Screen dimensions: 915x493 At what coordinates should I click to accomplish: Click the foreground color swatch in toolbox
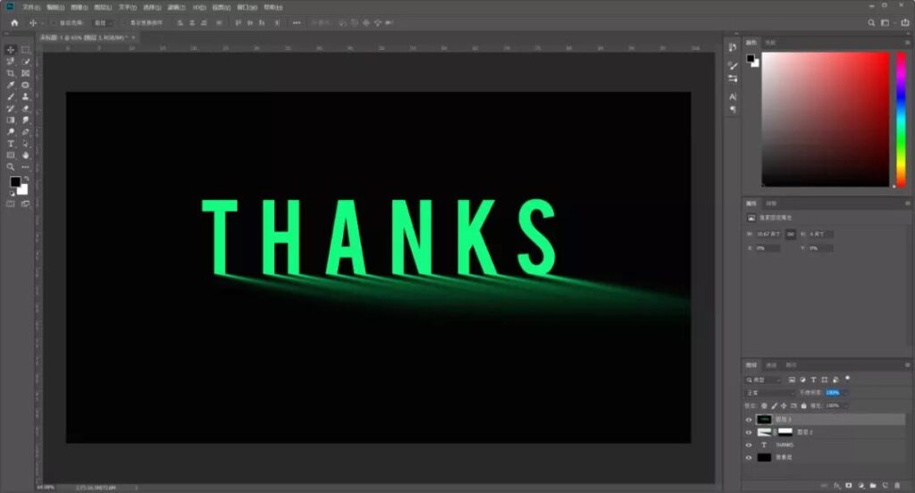15,182
